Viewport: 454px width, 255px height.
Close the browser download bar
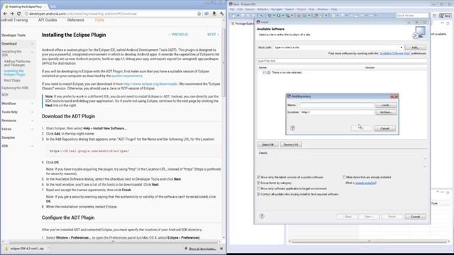(x=221, y=249)
